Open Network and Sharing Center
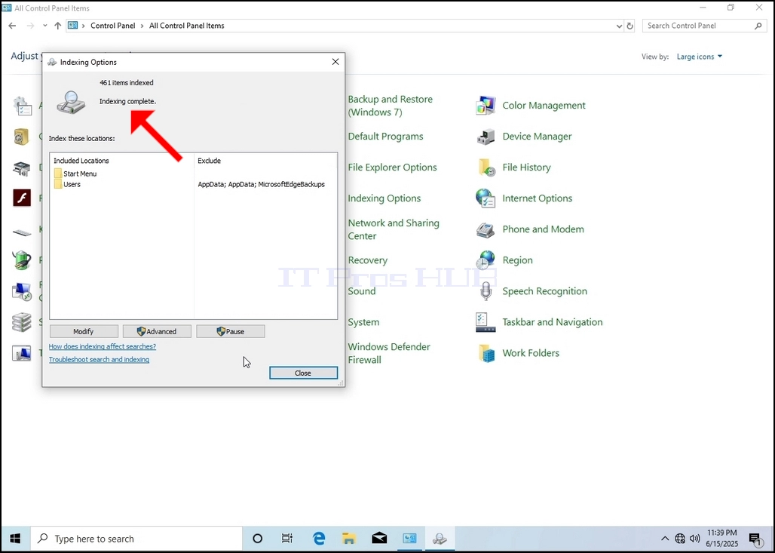 pyautogui.click(x=394, y=229)
